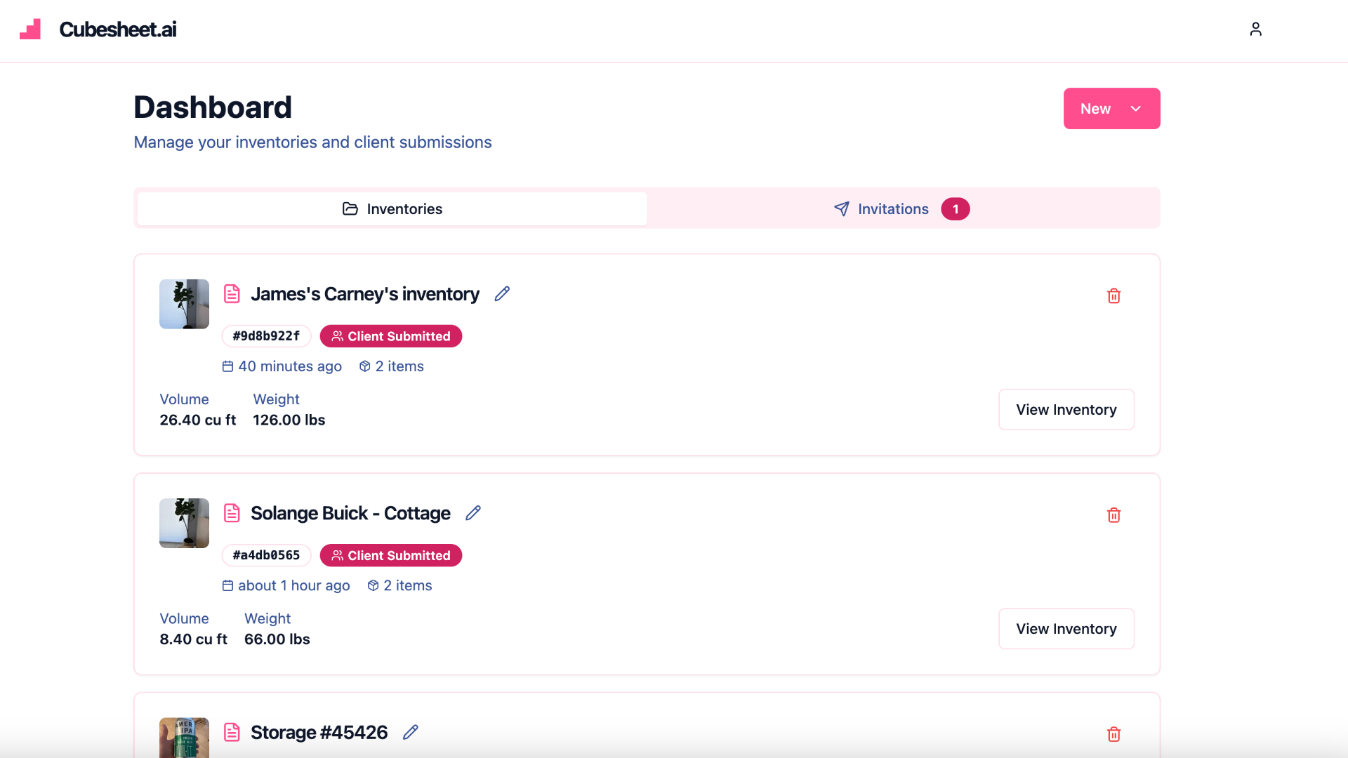Click the invitations count badge showing 1
The height and width of the screenshot is (758, 1348).
(x=955, y=208)
